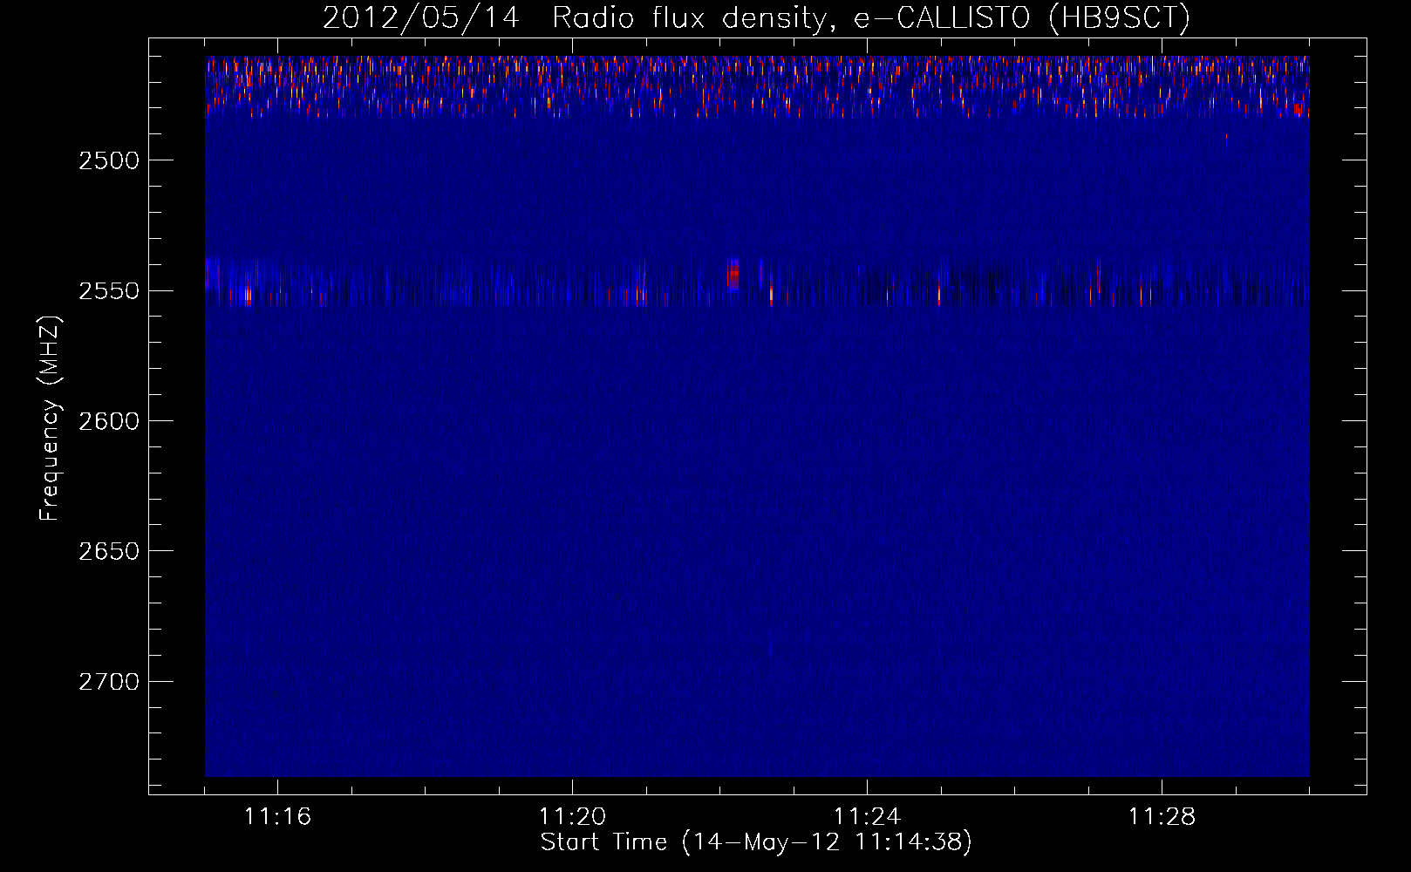Click the 2500 frequency axis label

point(109,160)
